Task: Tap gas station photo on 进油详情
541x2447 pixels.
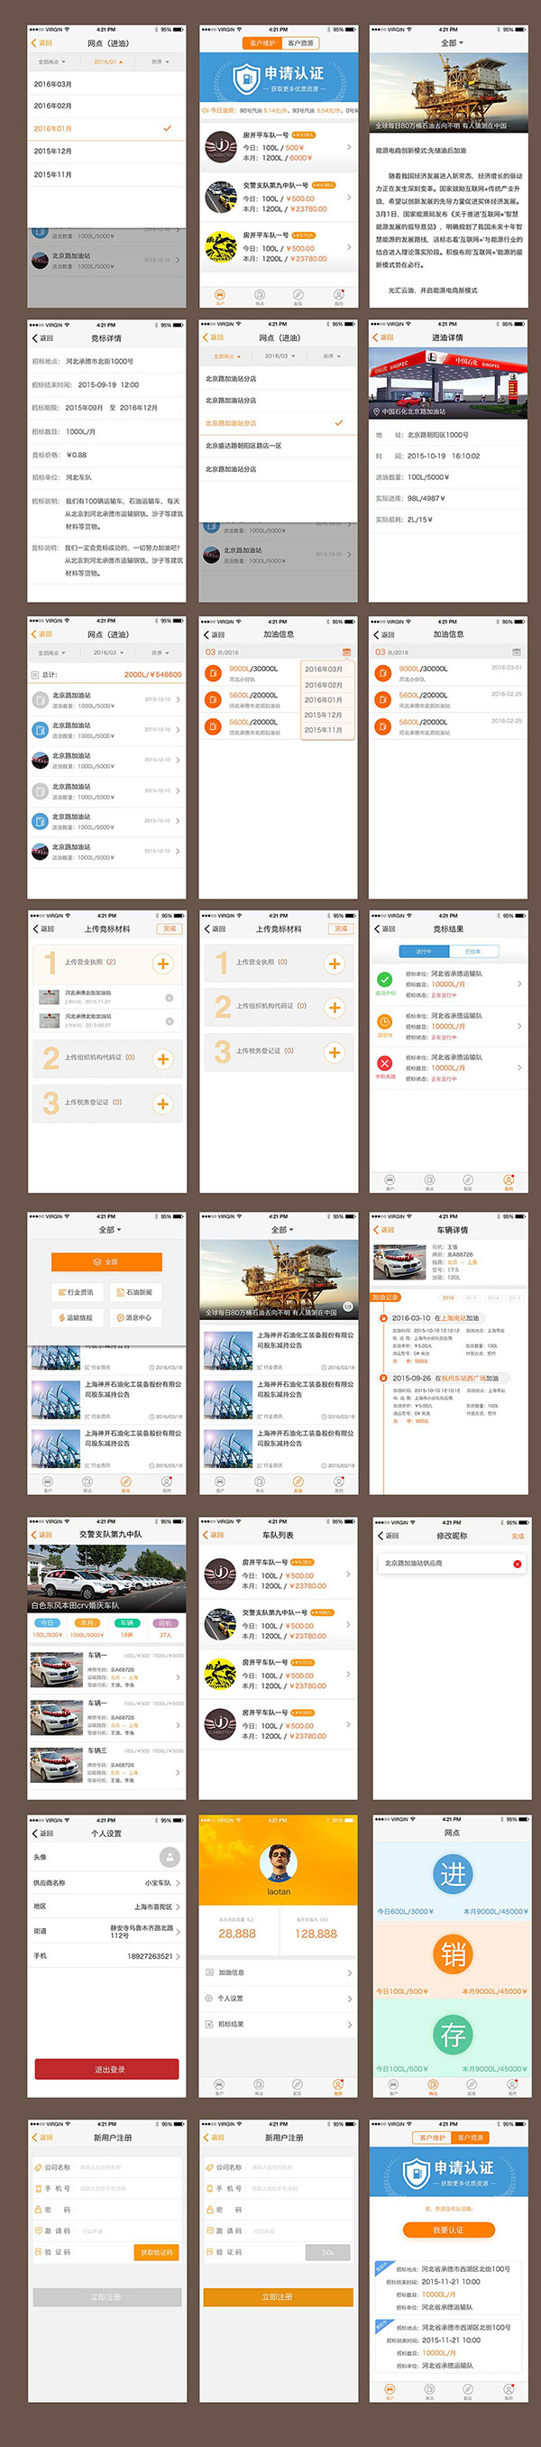Action: (x=448, y=382)
